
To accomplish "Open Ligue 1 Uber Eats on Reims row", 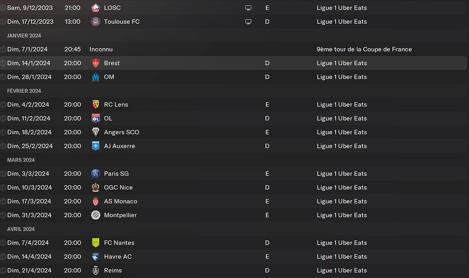I will click(x=342, y=270).
